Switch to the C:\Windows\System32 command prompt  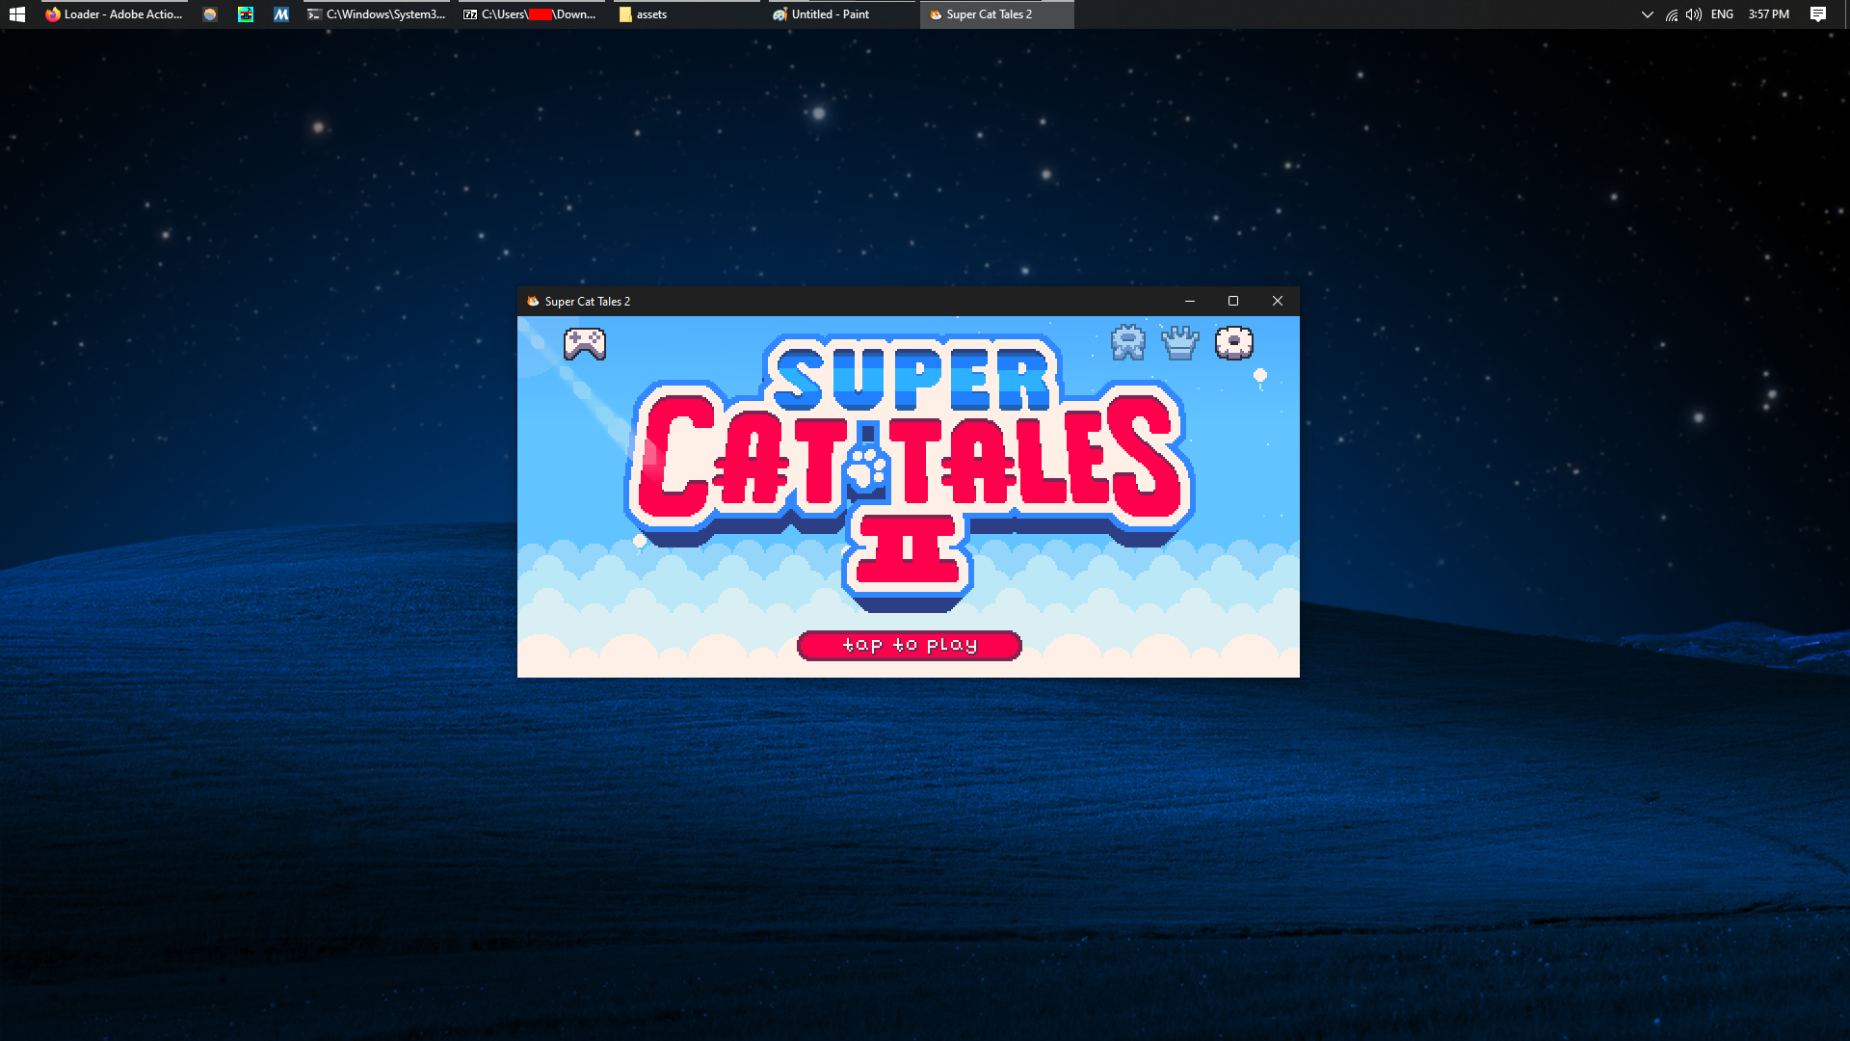[378, 14]
